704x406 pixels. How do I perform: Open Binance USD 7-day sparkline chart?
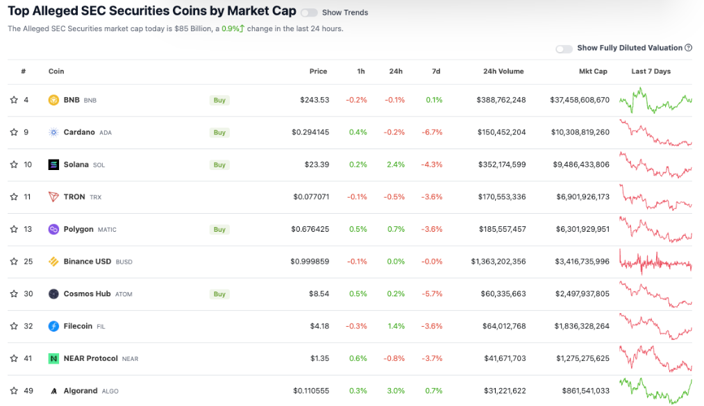click(655, 262)
